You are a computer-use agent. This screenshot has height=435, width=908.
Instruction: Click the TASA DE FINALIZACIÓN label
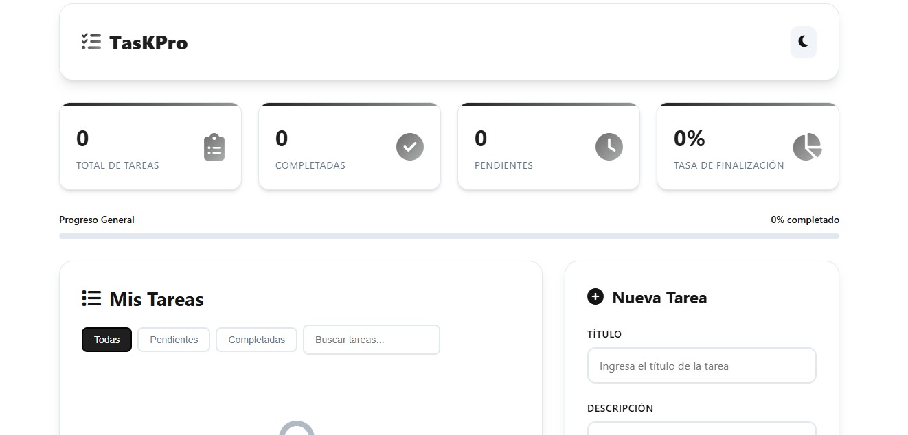coord(729,165)
